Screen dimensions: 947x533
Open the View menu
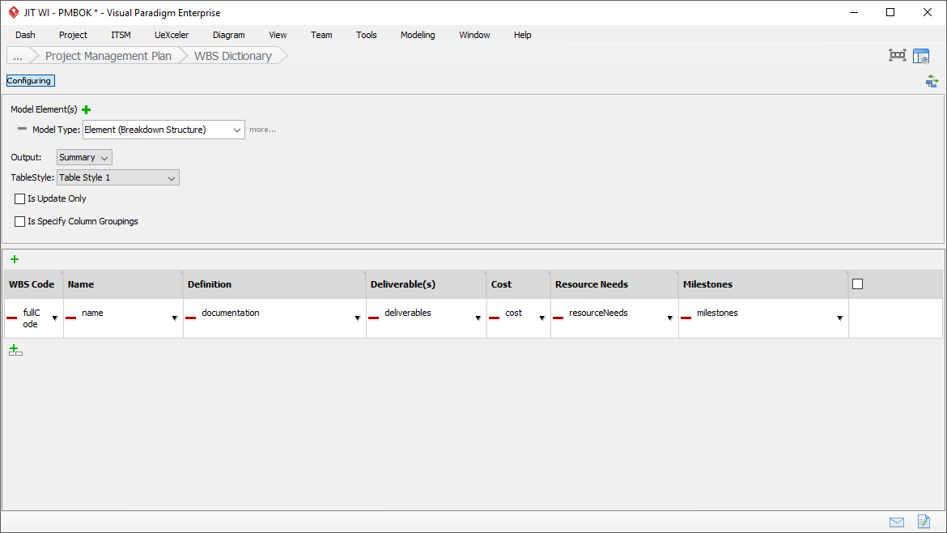[278, 35]
